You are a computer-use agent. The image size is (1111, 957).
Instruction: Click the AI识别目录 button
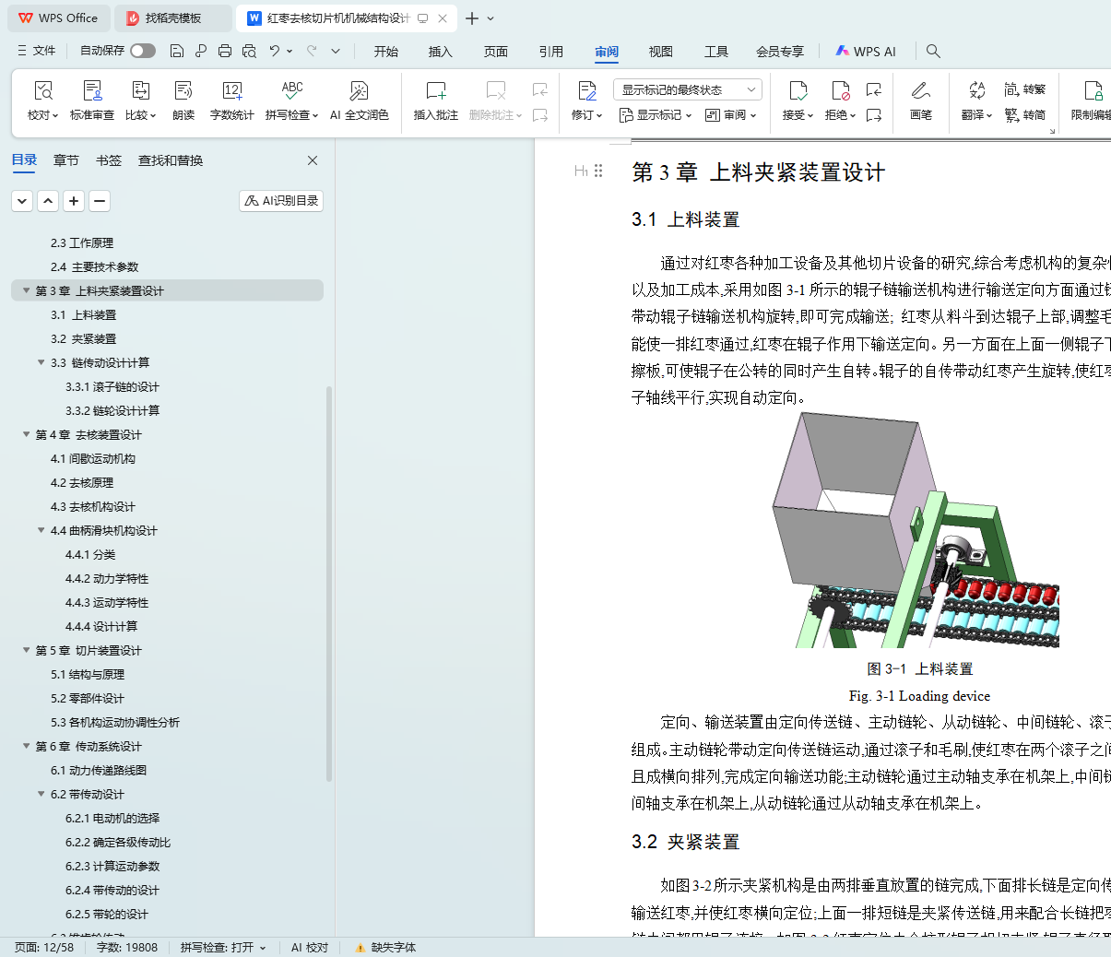281,200
